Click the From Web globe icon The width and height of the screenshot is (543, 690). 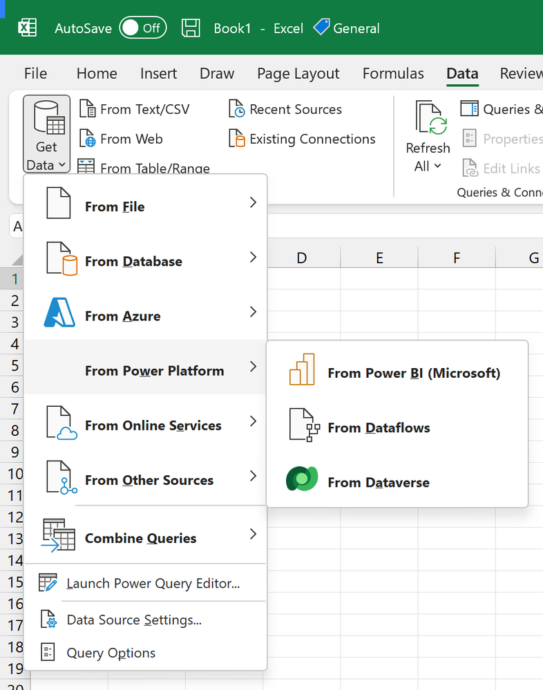88,139
